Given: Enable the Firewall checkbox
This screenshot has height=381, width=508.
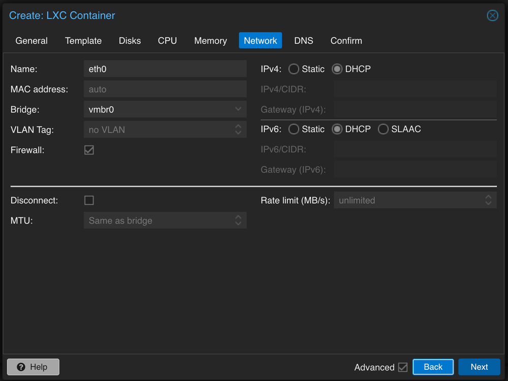Looking at the screenshot, I should coord(89,150).
